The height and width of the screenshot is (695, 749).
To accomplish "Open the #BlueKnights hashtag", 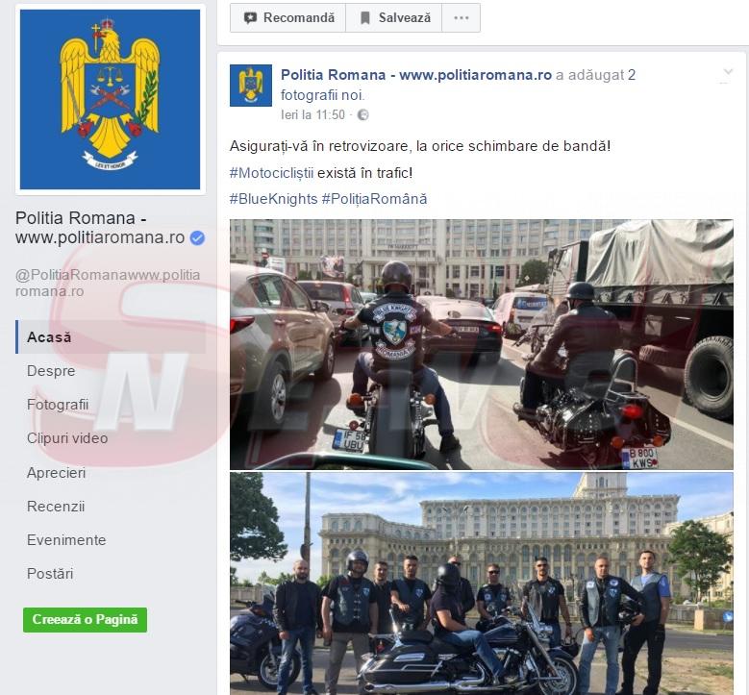I will [x=273, y=199].
